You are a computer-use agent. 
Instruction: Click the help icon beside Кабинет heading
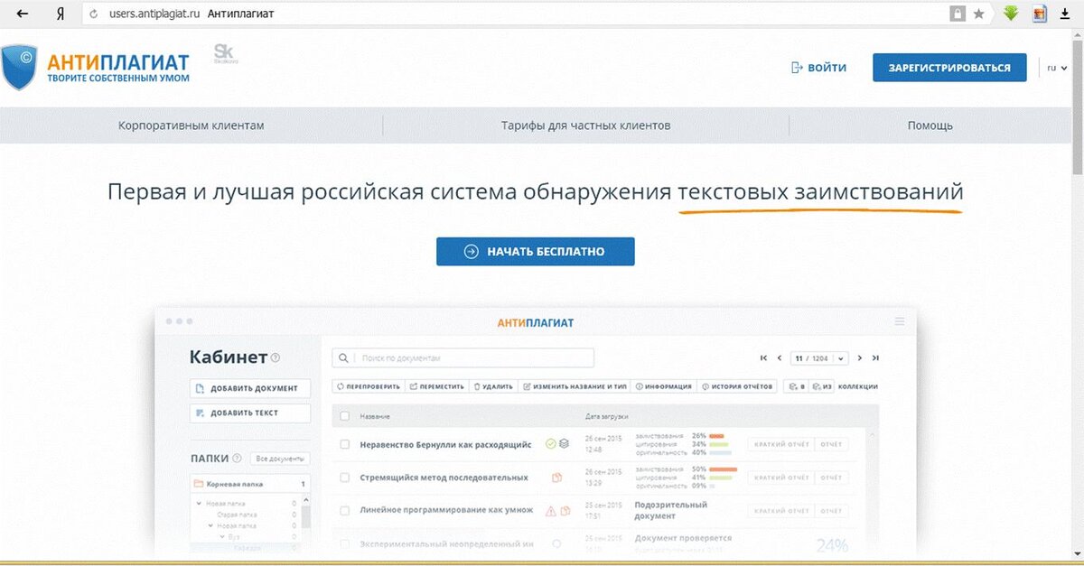276,357
